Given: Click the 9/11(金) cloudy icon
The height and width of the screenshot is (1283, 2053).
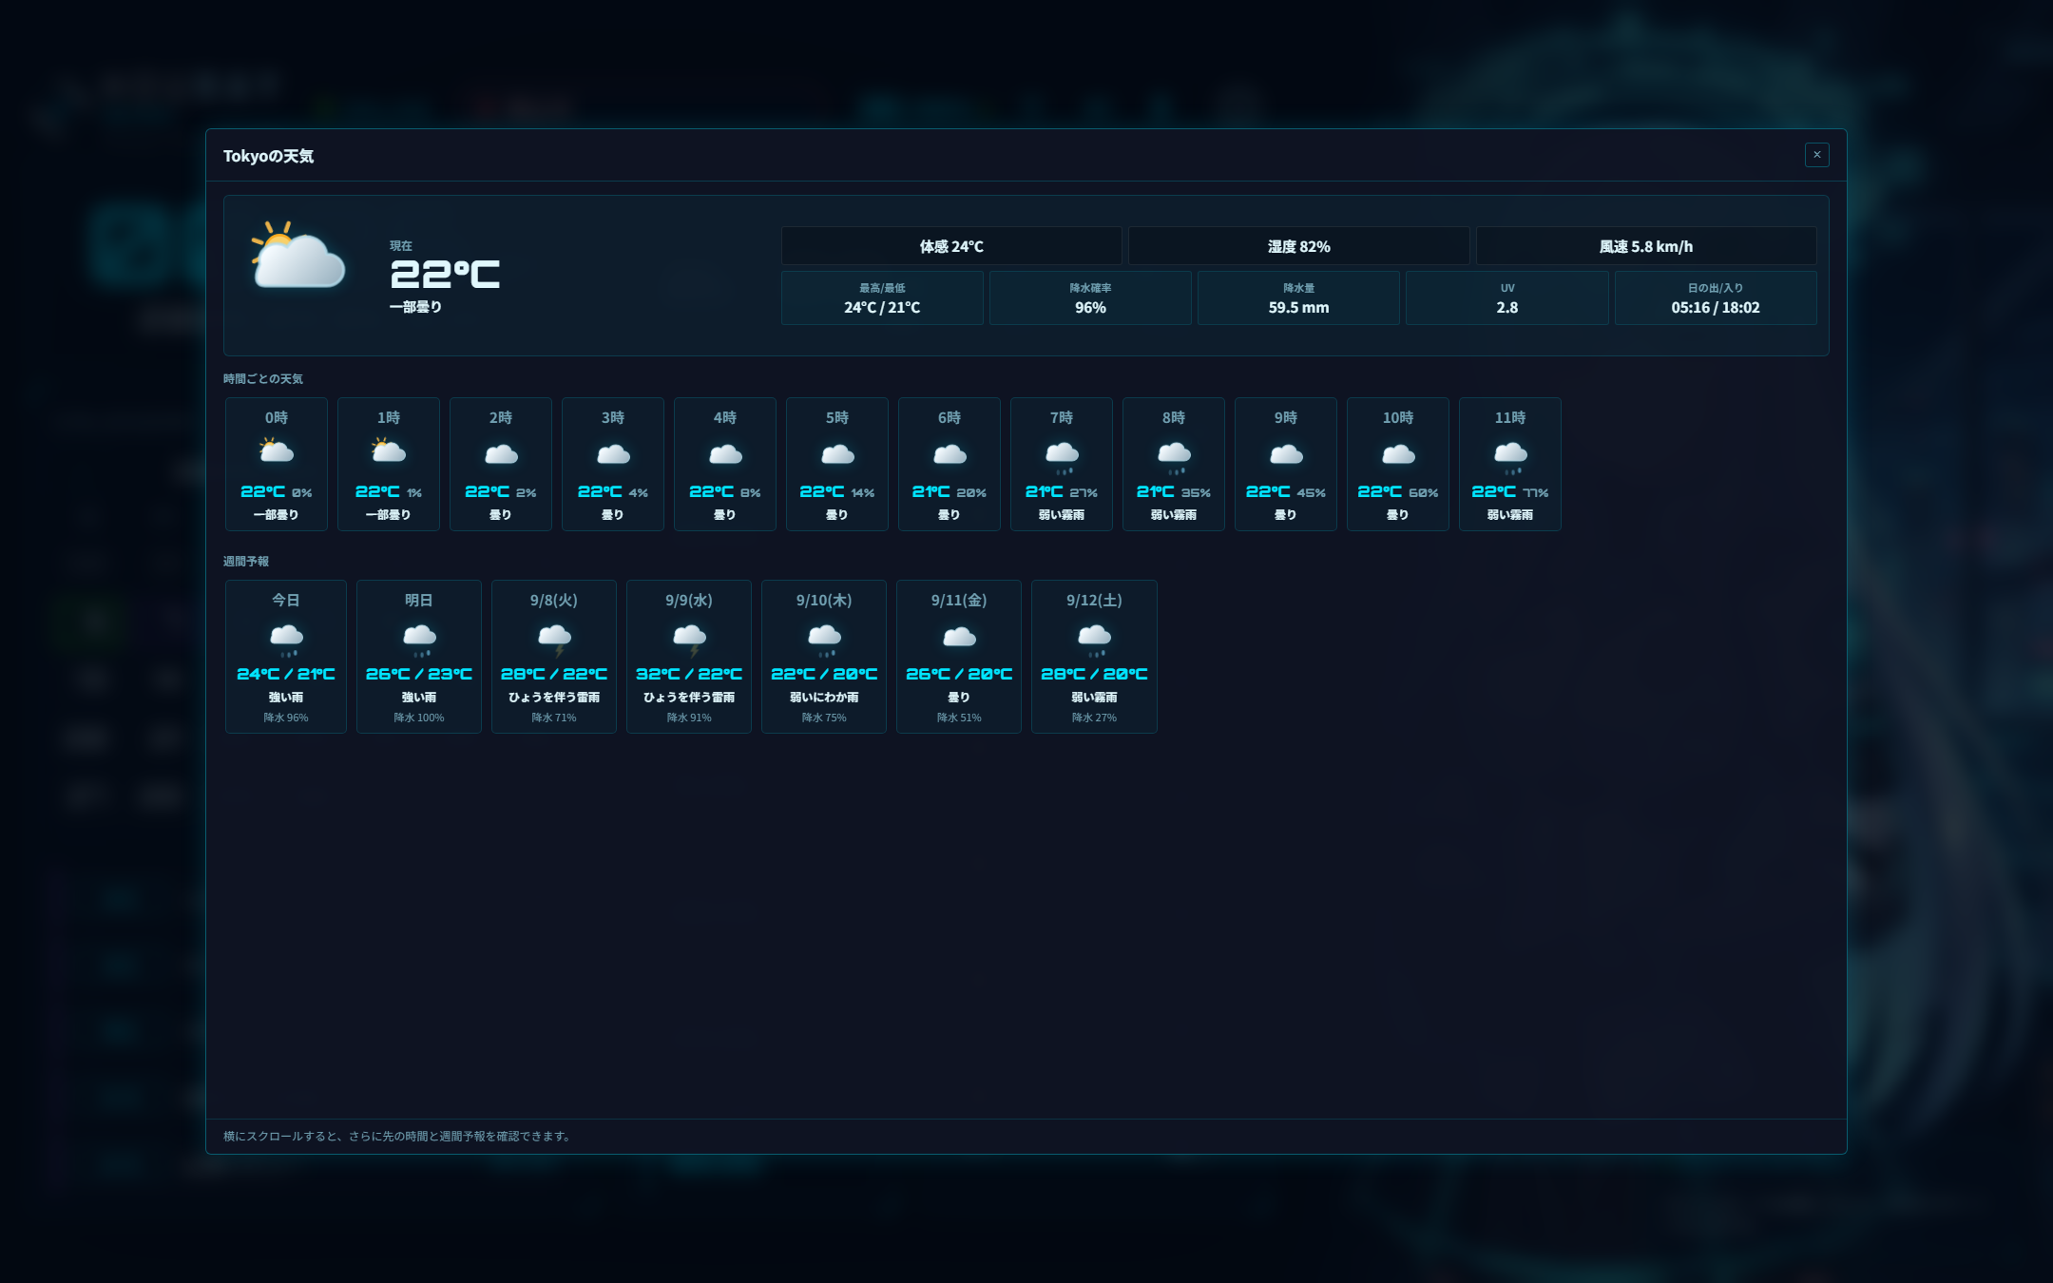Looking at the screenshot, I should (959, 637).
